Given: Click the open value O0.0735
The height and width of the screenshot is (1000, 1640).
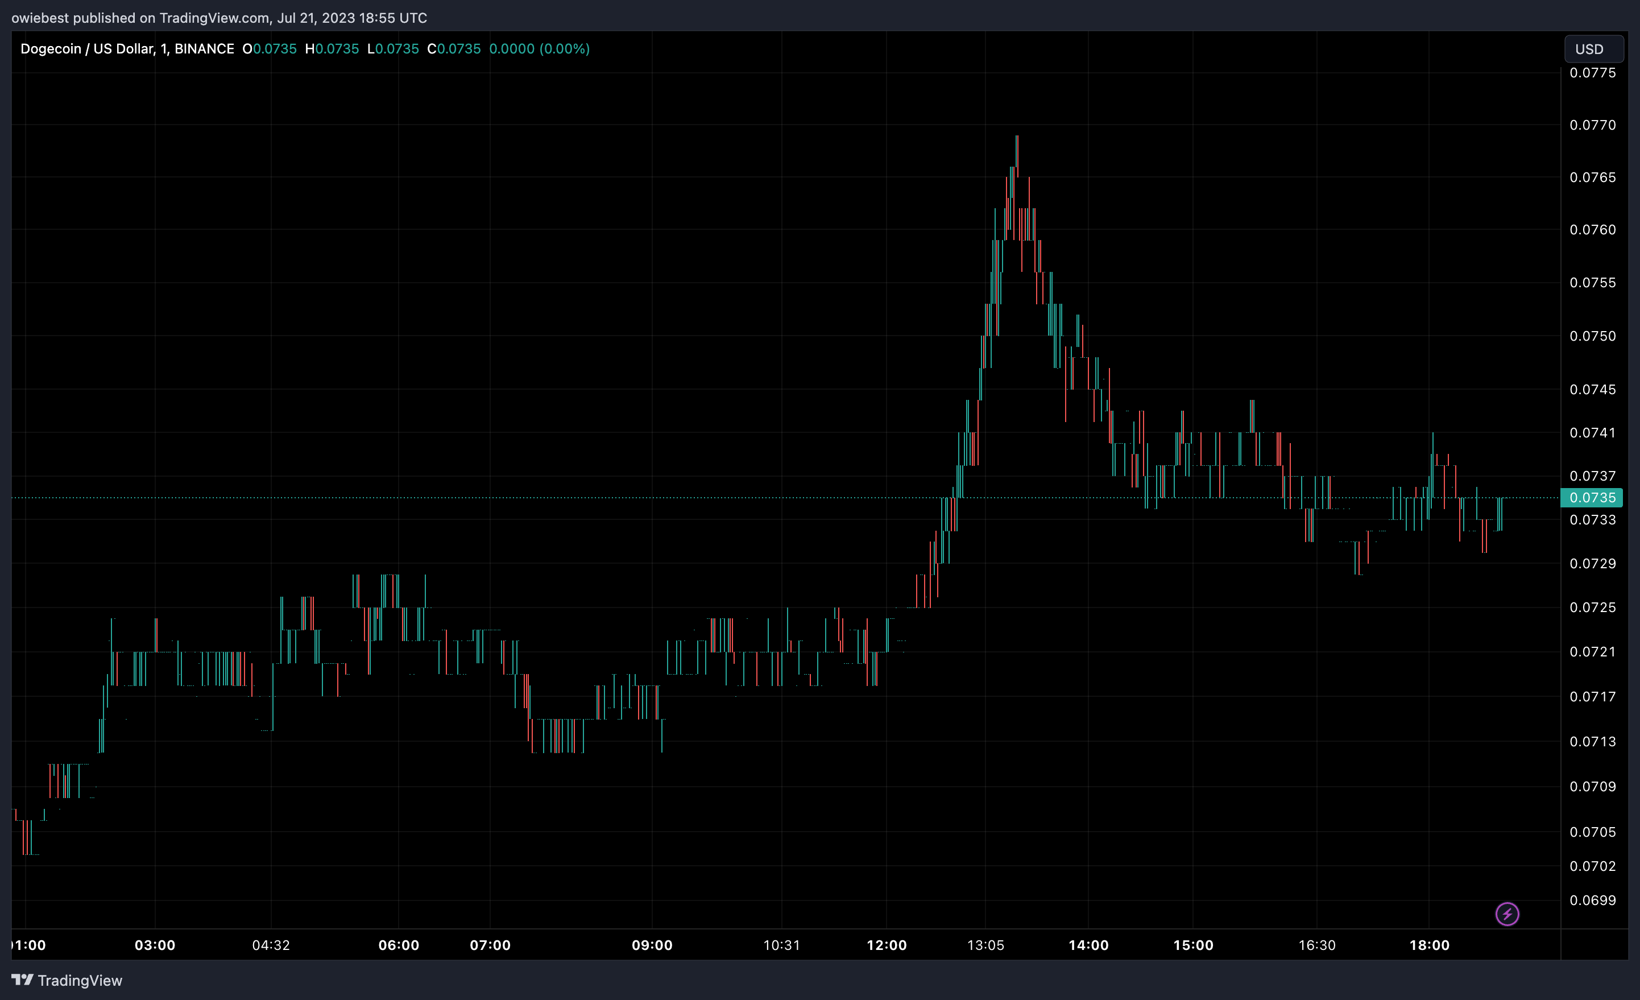Looking at the screenshot, I should [x=269, y=48].
